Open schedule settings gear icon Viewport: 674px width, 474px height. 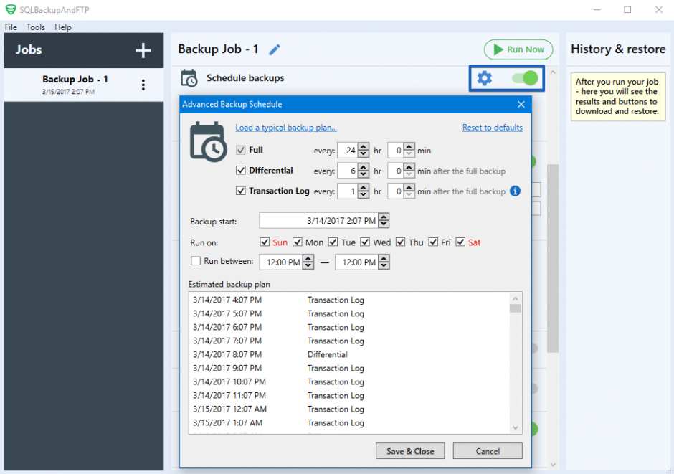(x=485, y=78)
